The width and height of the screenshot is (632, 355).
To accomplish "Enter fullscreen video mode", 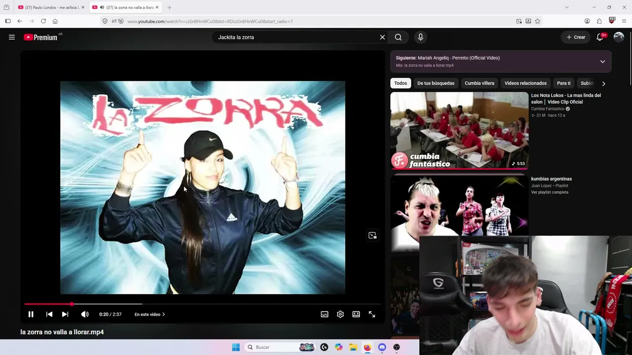I will (x=372, y=314).
